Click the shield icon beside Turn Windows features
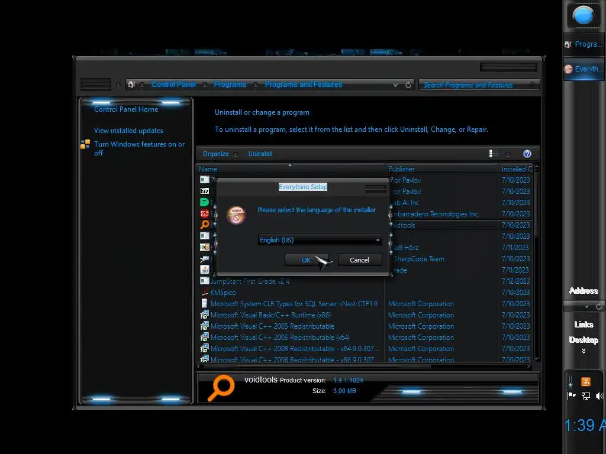 pos(85,144)
